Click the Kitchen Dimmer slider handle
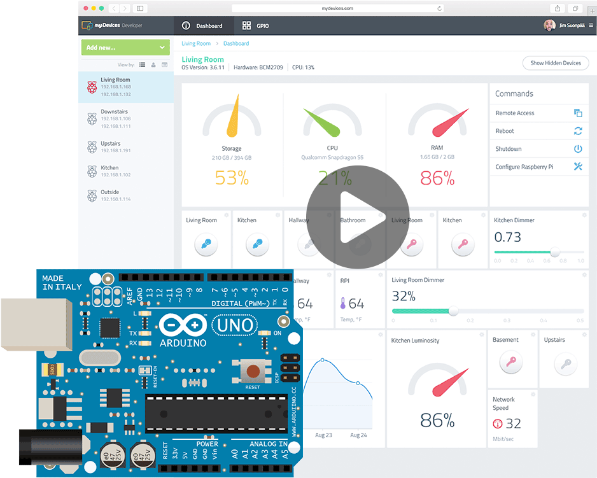Image resolution: width=597 pixels, height=478 pixels. coord(555,252)
